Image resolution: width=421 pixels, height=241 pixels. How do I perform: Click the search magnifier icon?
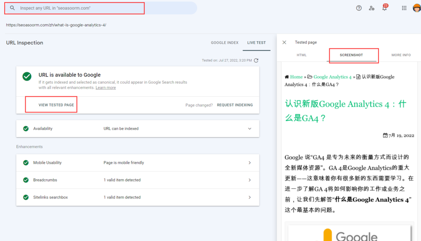[12, 8]
